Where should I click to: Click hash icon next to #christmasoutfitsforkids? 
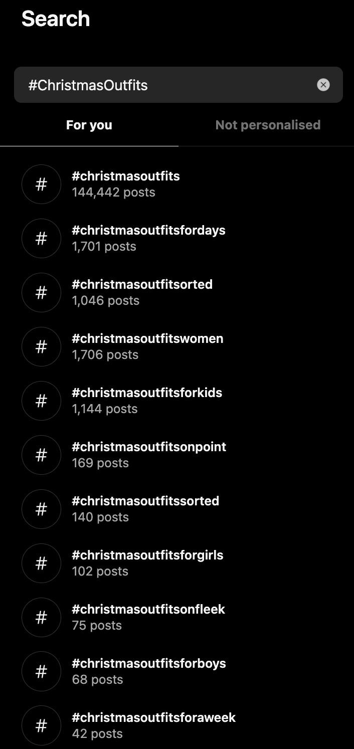41,401
